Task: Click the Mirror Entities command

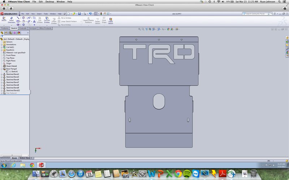Action: pos(64,18)
